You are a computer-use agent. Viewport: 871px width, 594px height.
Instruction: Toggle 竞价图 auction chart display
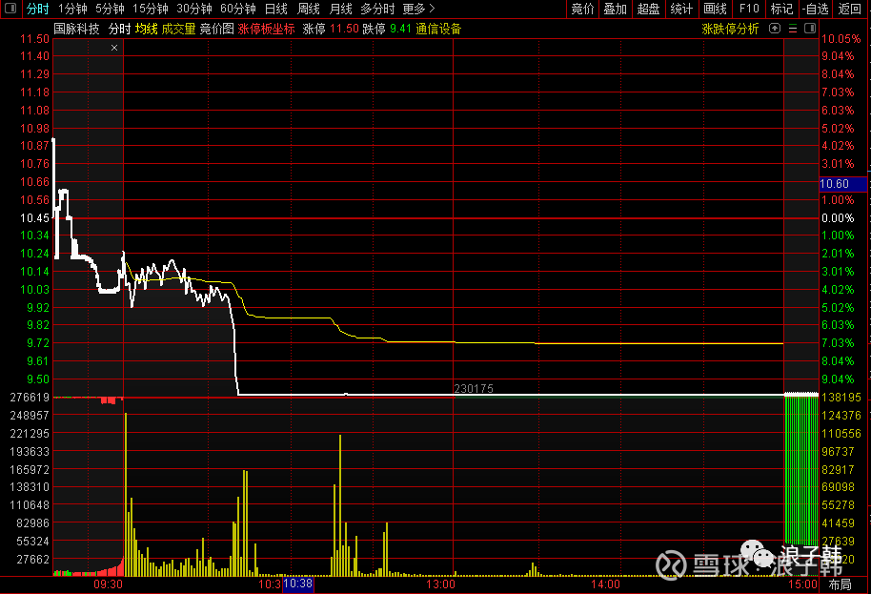click(216, 29)
